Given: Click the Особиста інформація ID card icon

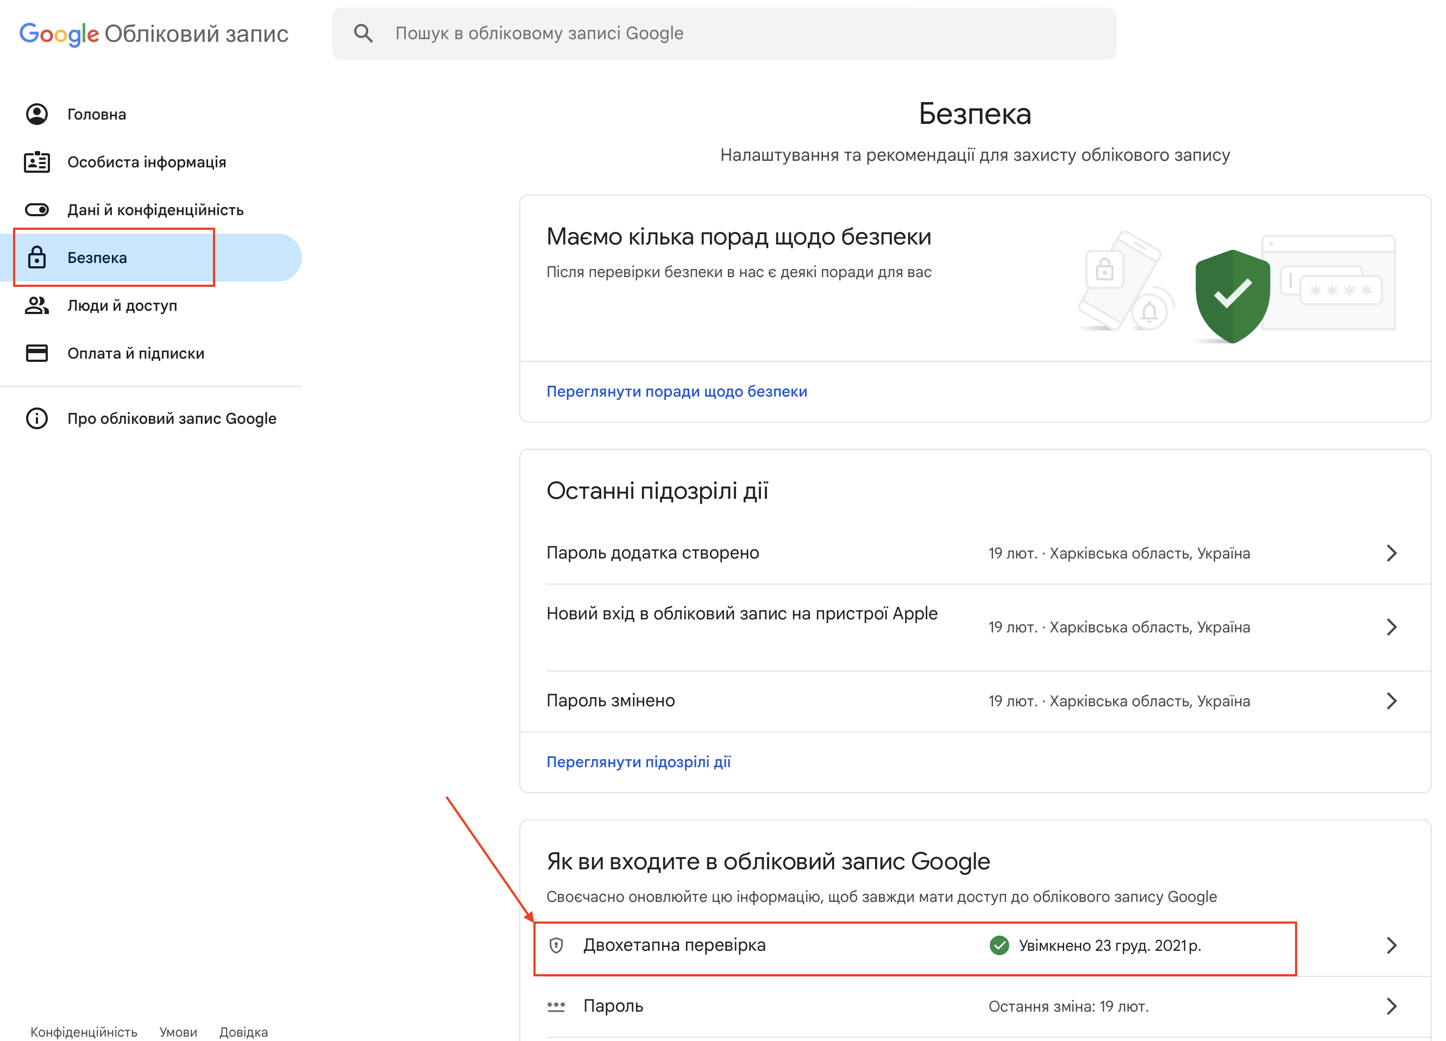Looking at the screenshot, I should [37, 162].
